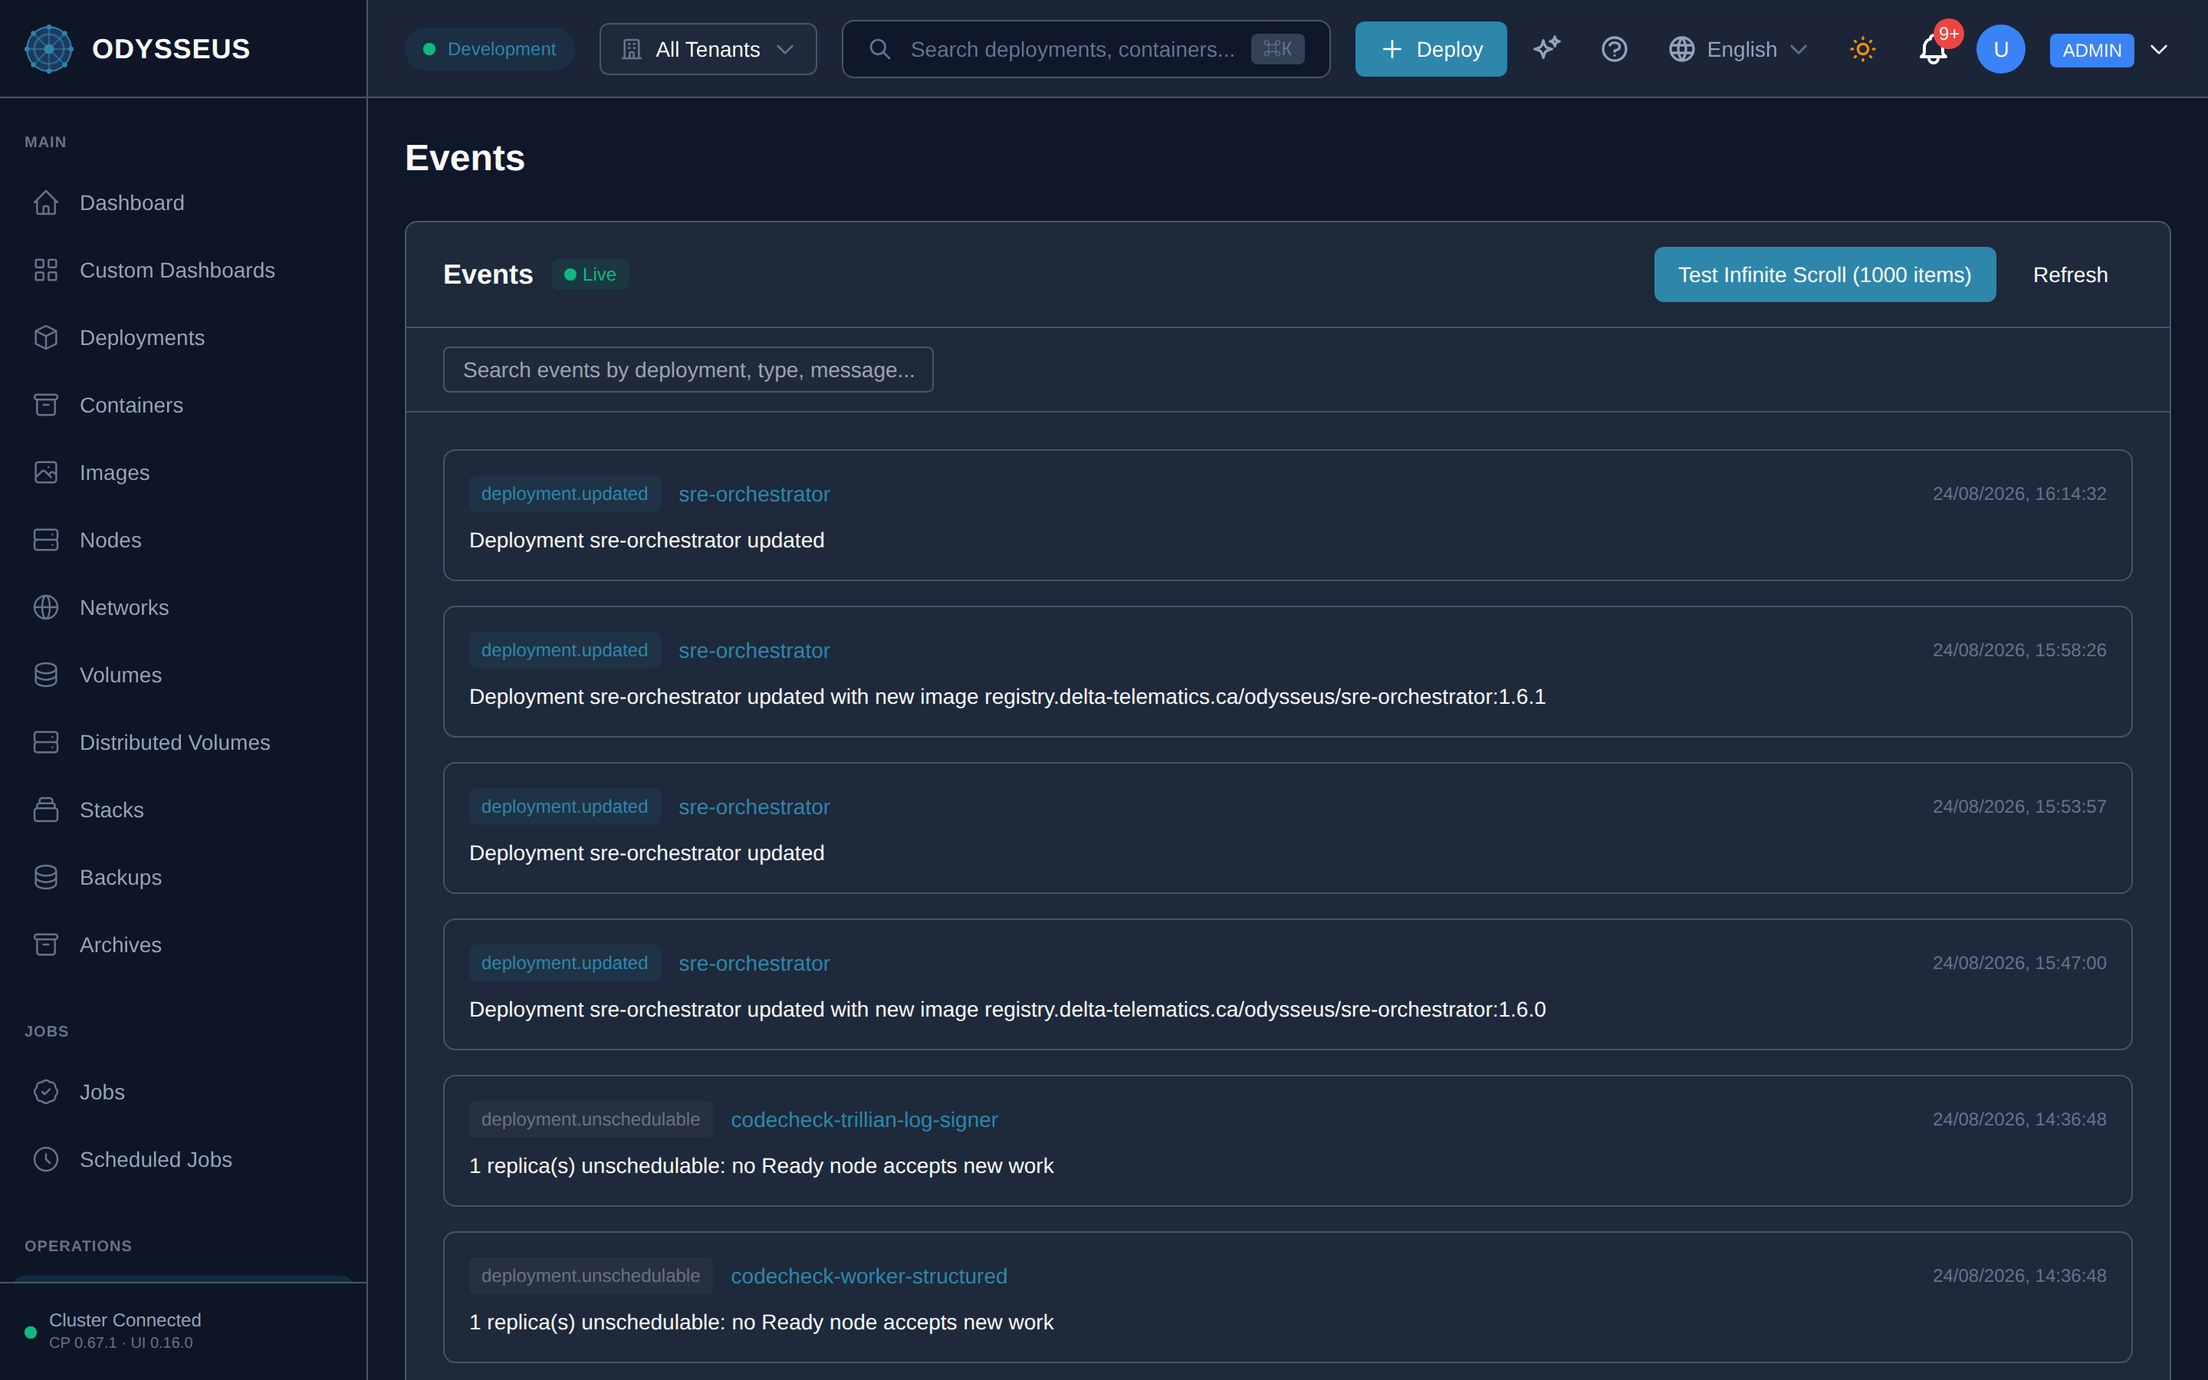Click the Distributed Volumes icon
Screen dimensions: 2208x1380
tap(46, 743)
